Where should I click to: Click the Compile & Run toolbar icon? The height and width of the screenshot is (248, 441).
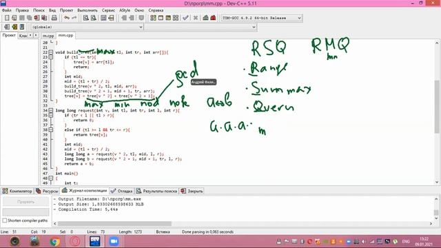pyautogui.click(x=168, y=18)
